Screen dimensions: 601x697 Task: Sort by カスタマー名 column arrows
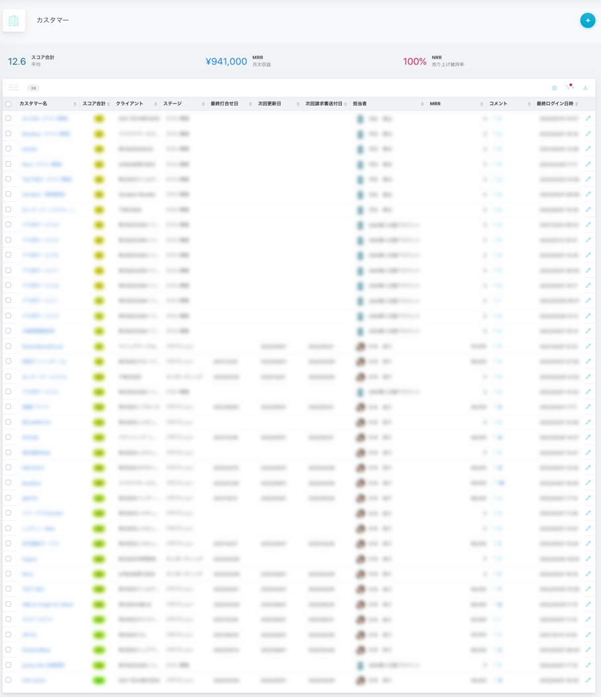pos(74,104)
